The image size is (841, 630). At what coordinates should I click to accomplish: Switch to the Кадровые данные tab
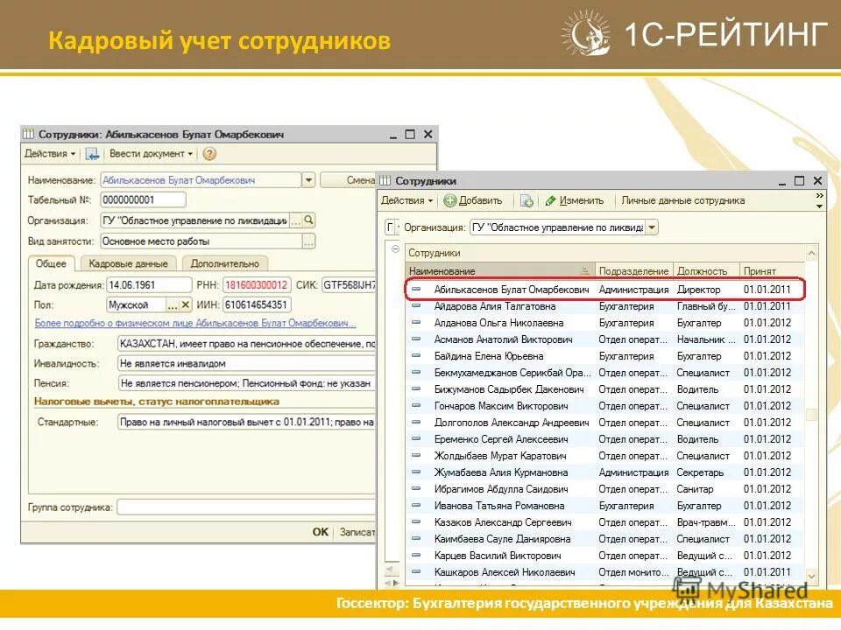pos(128,263)
